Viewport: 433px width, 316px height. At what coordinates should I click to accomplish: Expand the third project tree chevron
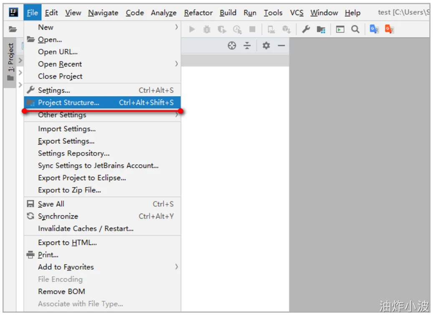click(x=20, y=84)
